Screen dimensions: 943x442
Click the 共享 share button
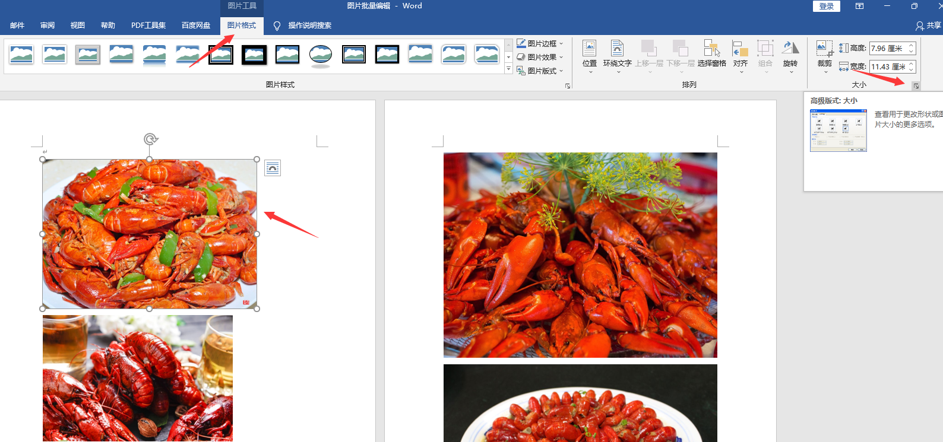pyautogui.click(x=929, y=26)
